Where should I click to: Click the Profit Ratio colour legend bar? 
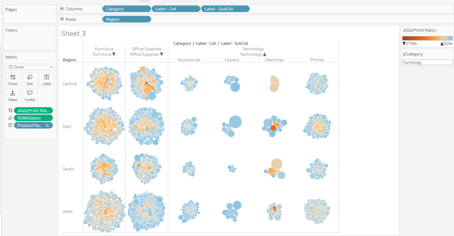427,38
